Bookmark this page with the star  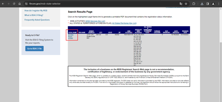click(x=186, y=4)
